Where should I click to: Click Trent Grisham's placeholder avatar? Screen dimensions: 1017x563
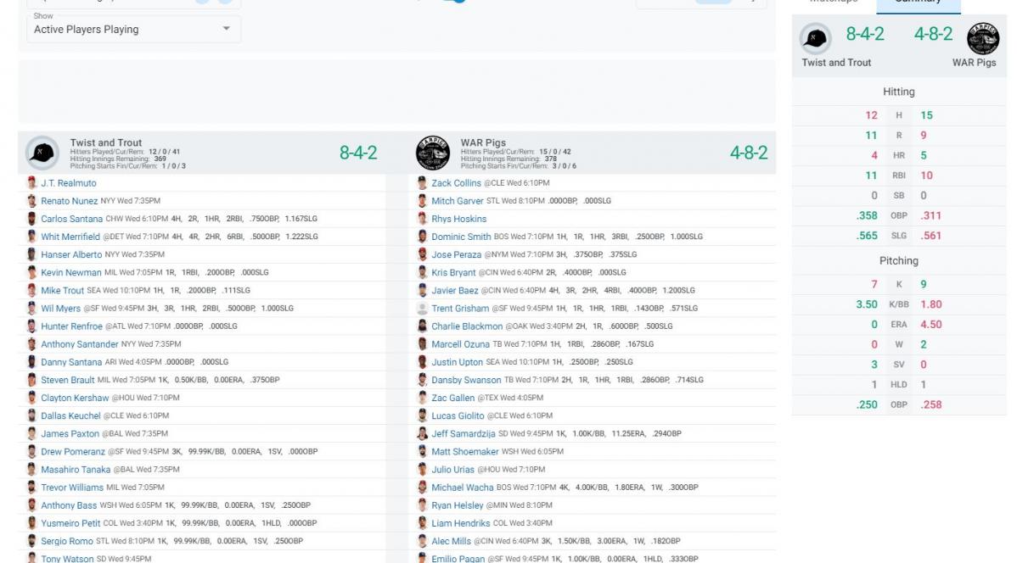click(423, 309)
